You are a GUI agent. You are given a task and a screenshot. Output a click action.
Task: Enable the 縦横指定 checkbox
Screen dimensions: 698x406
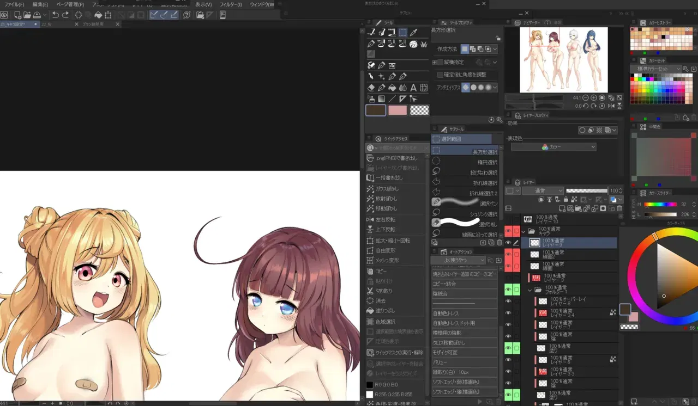(441, 62)
